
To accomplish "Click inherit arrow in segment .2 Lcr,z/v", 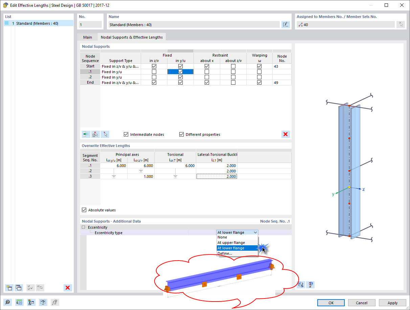I will coord(141,171).
